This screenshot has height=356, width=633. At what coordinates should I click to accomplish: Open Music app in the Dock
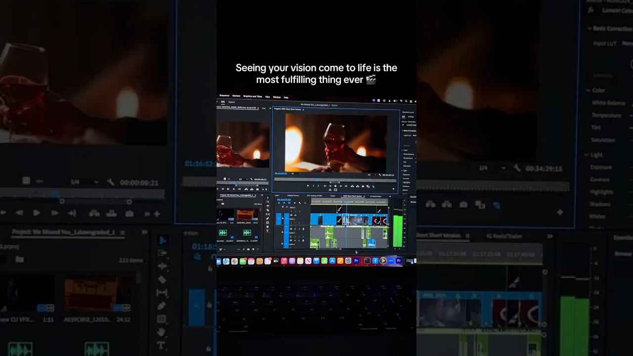click(x=284, y=261)
